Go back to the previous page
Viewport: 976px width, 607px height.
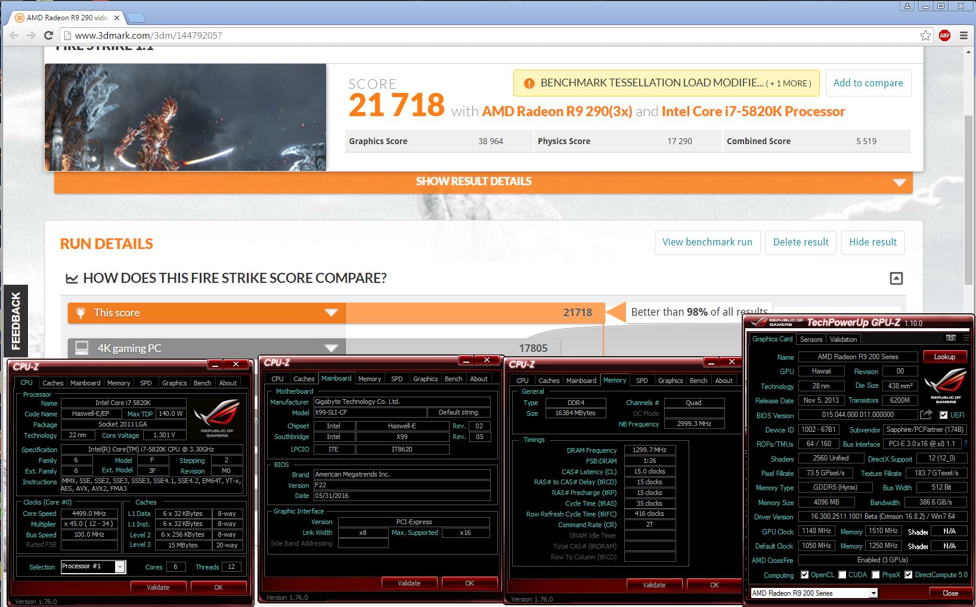click(x=14, y=36)
